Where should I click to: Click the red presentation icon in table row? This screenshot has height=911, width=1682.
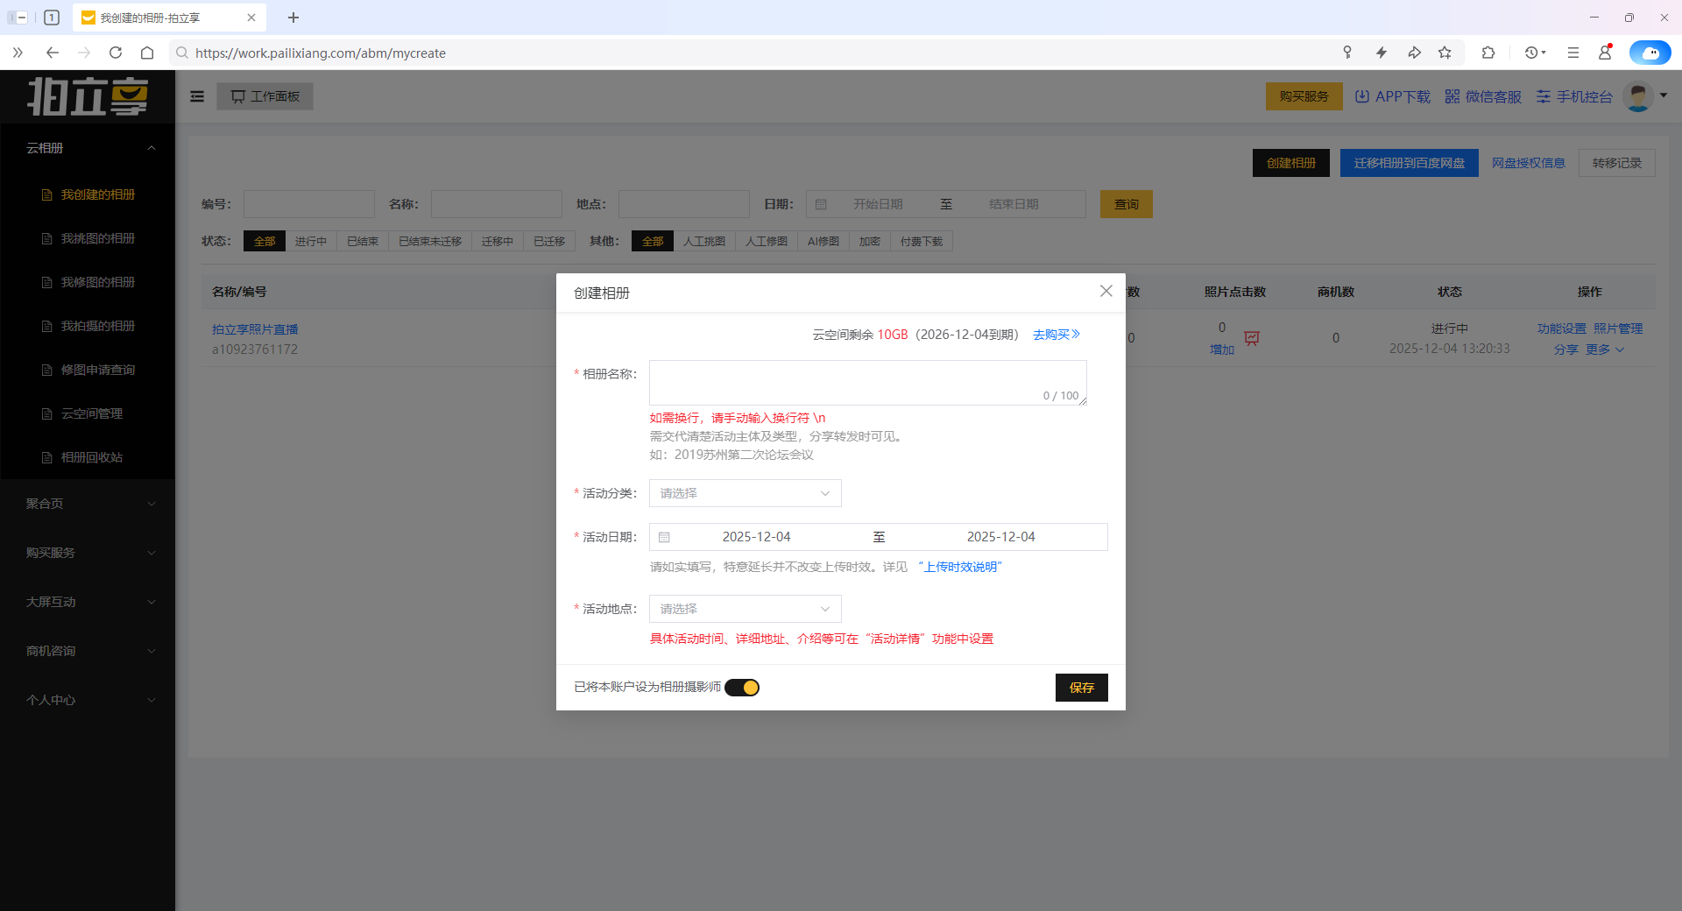click(x=1252, y=339)
